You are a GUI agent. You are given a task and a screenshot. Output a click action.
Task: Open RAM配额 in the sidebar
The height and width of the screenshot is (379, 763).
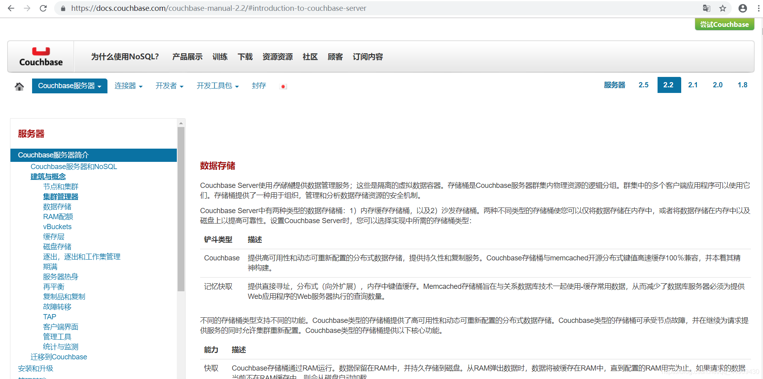click(x=58, y=217)
